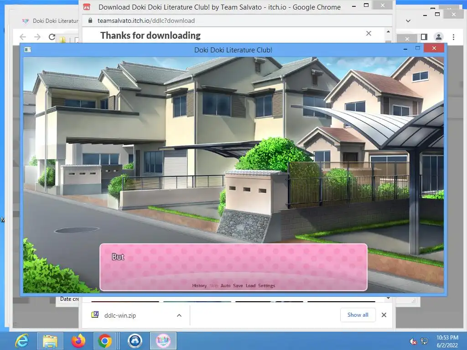Screen dimensions: 467x350
Task: Open File Explorer from taskbar
Action: click(x=50, y=340)
